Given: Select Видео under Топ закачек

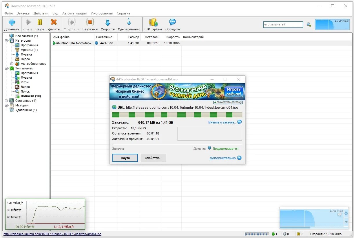Looking at the screenshot, I should 25,87.
